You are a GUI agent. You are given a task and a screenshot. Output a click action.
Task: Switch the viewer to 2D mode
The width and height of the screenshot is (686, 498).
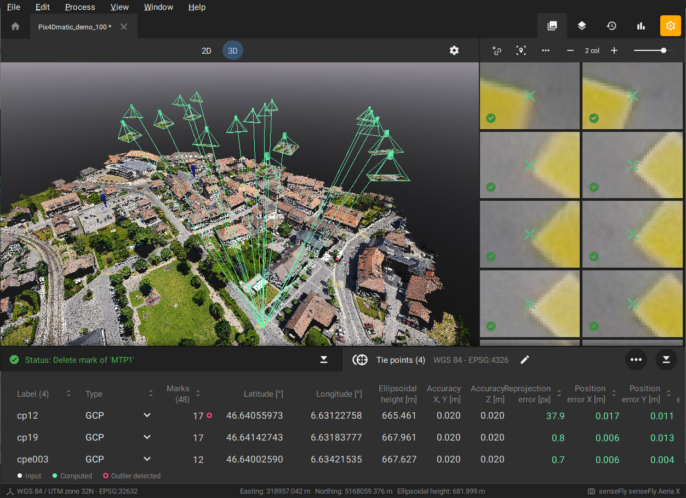pos(206,51)
